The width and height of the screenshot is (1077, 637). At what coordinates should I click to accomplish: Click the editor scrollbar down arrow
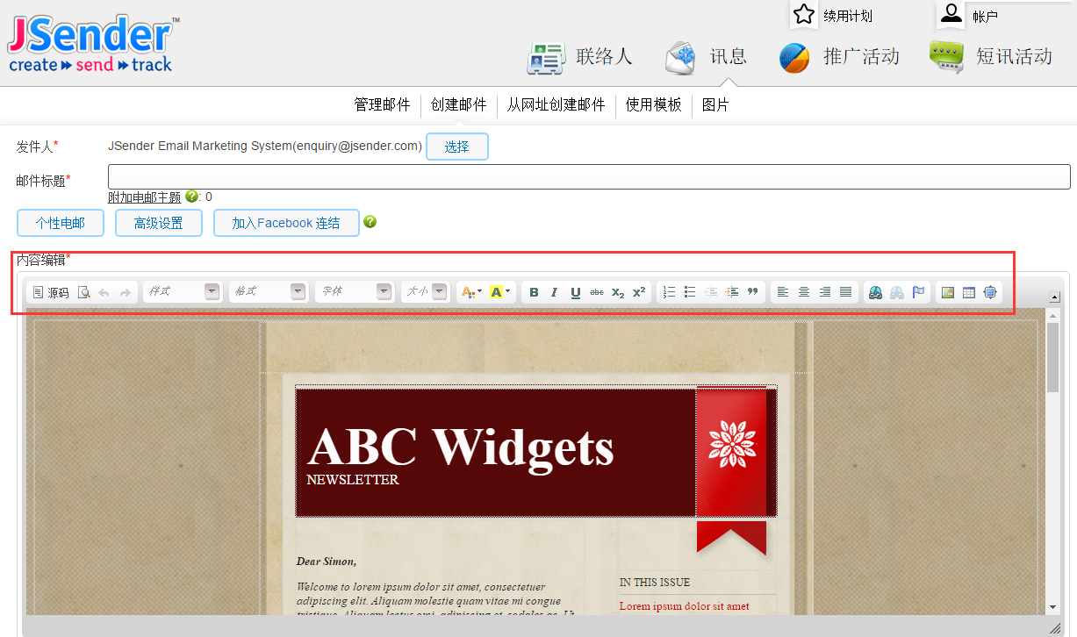[1052, 607]
